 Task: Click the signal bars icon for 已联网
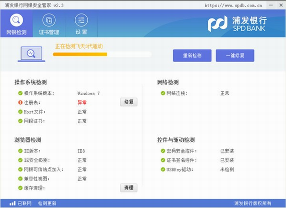13,203
